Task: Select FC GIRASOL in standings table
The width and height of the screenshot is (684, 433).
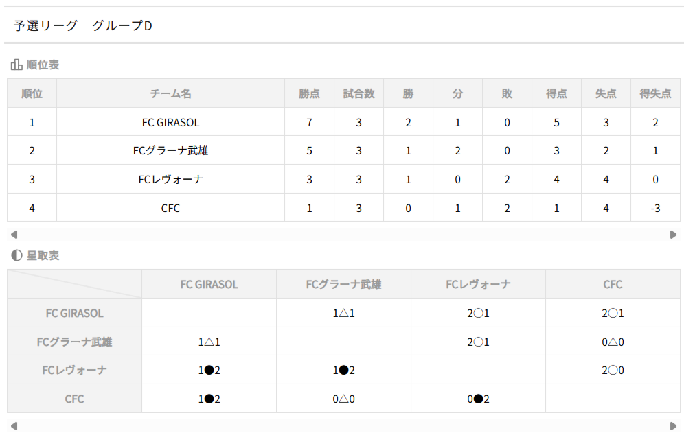Action: pos(170,122)
